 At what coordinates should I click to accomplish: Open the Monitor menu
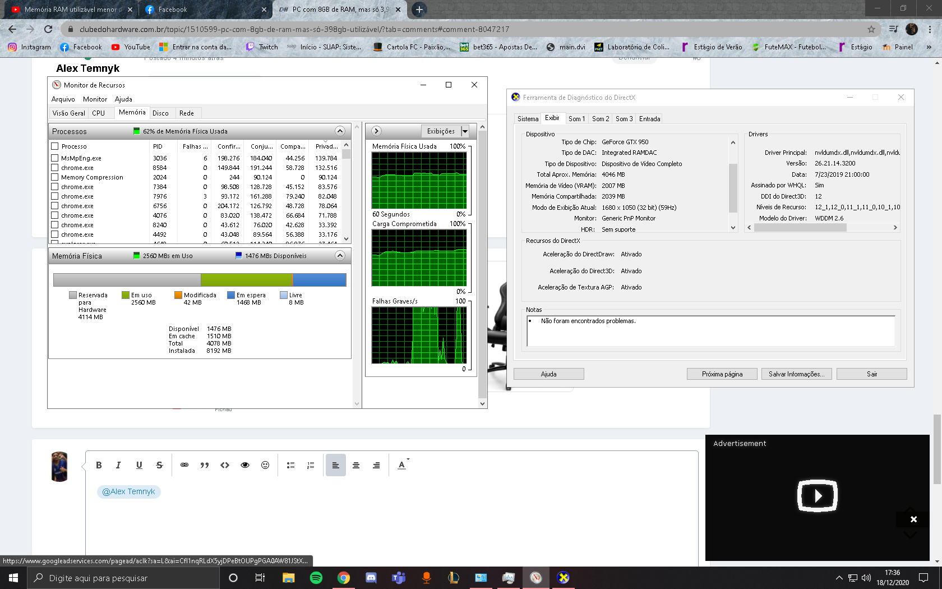pos(95,99)
